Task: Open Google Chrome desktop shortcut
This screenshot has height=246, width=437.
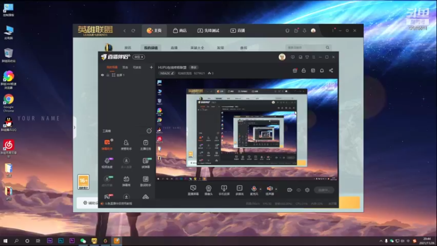Action: coord(9,103)
